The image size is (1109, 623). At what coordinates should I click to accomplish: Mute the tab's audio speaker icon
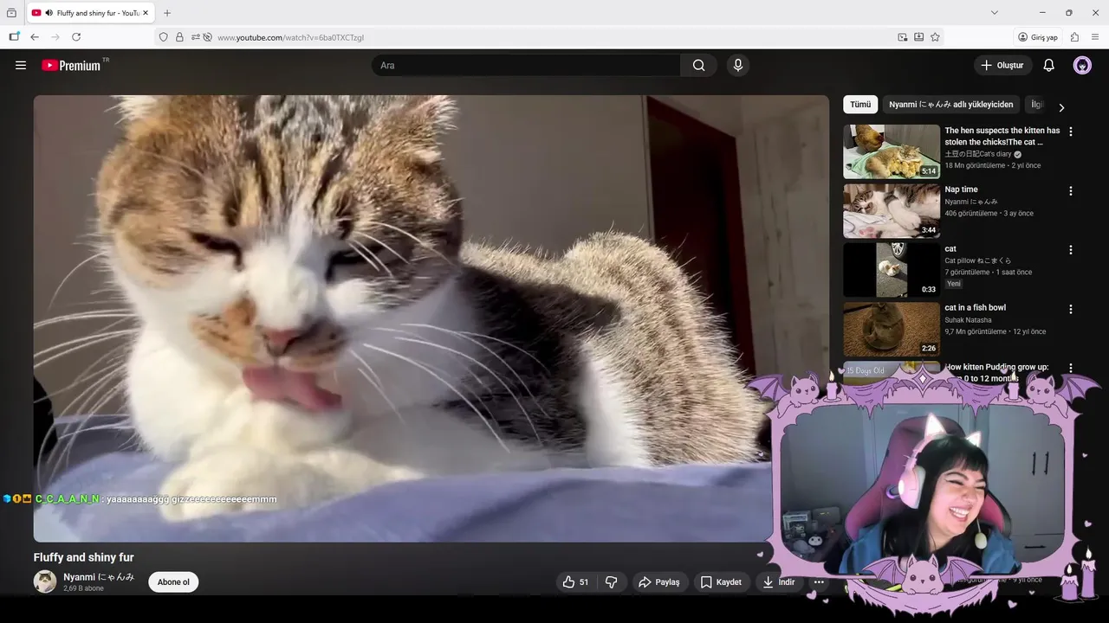49,13
